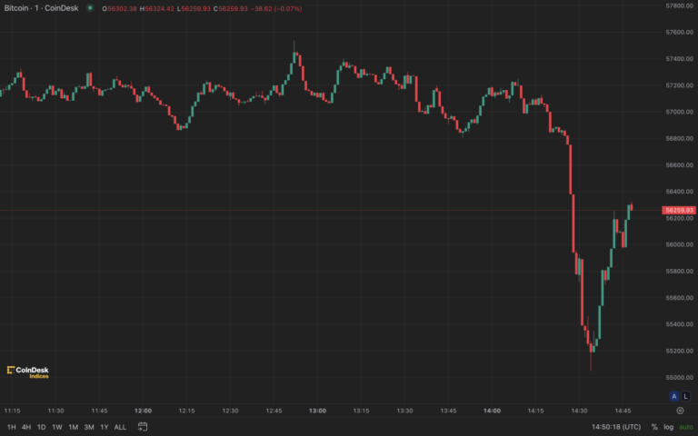Viewport: 698px width, 436px height.
Task: Choose the 3M time range
Action: 88,426
